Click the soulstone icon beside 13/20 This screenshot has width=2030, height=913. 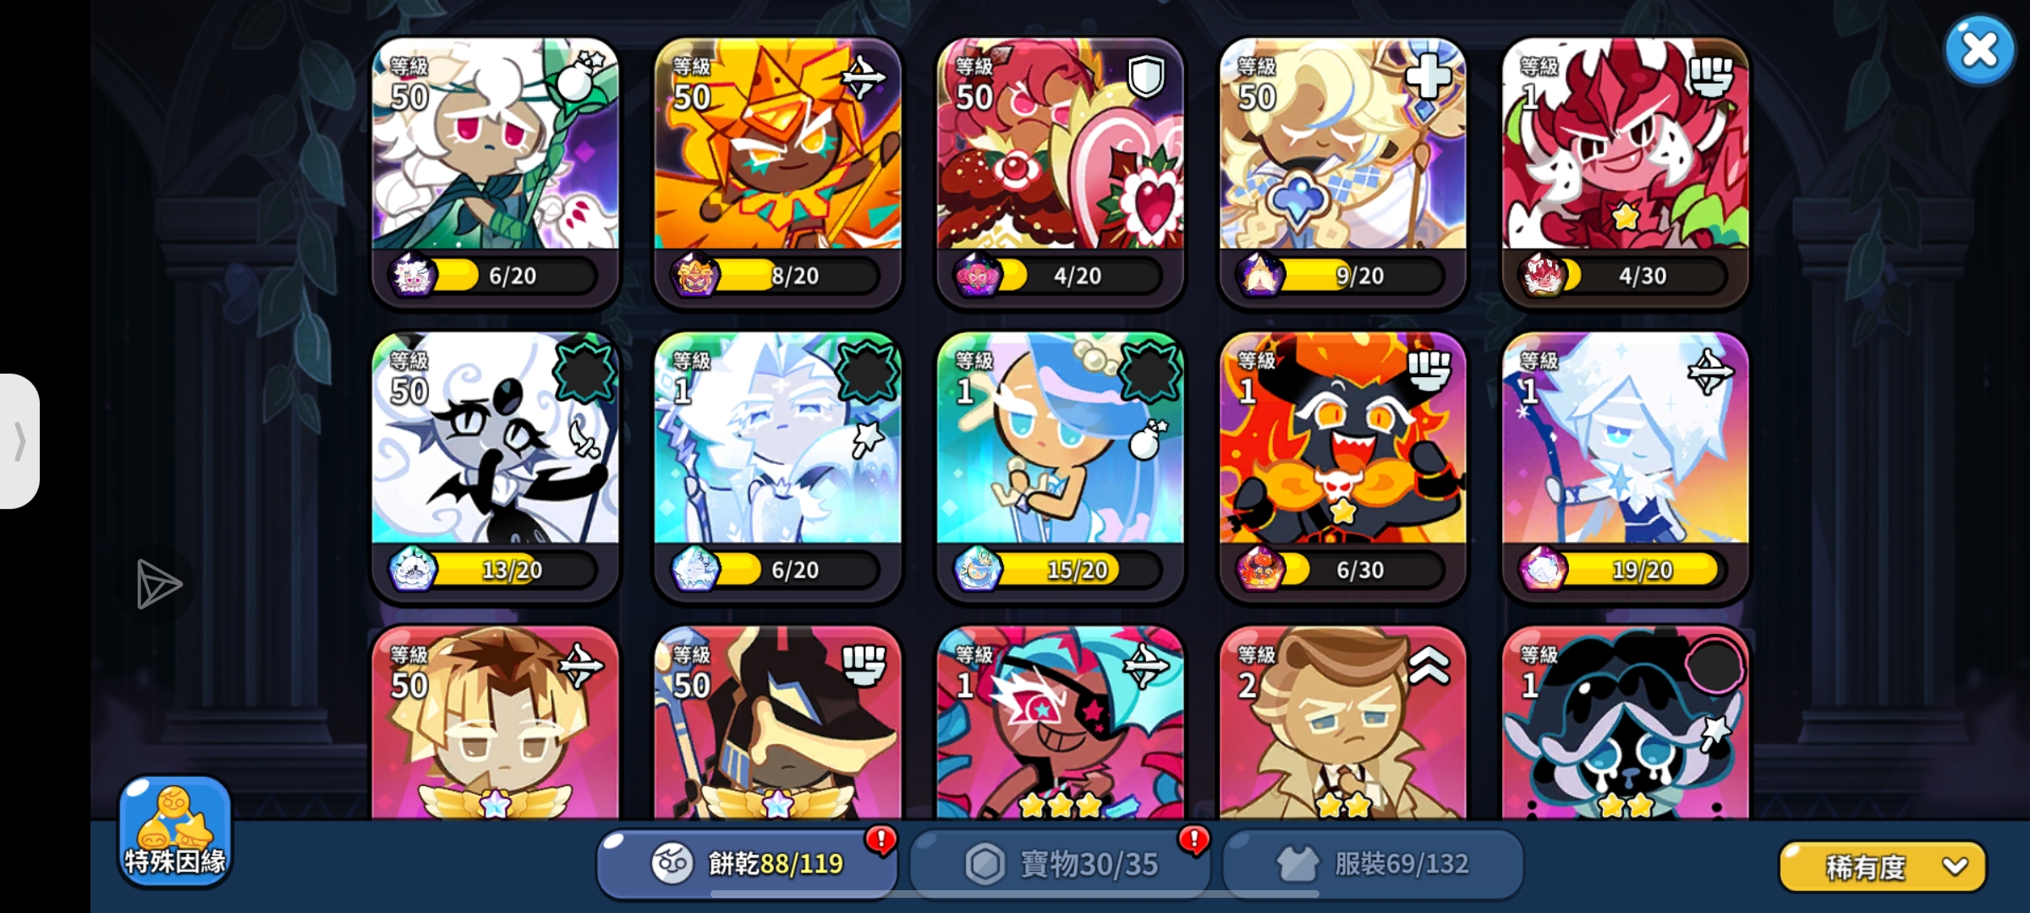coord(413,569)
